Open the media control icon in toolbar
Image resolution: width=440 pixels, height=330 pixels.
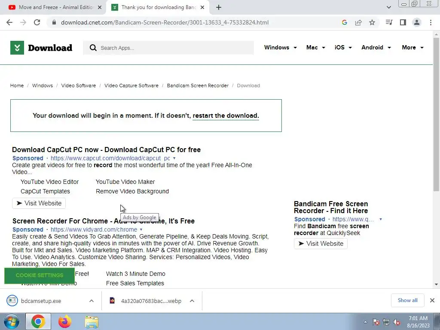389,22
